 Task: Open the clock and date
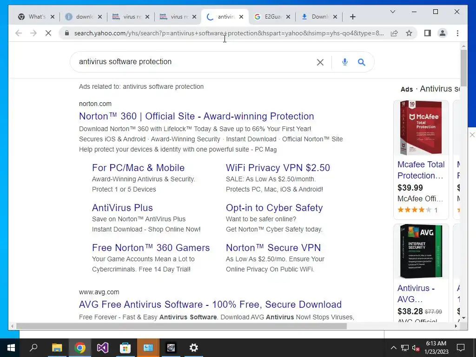click(436, 348)
